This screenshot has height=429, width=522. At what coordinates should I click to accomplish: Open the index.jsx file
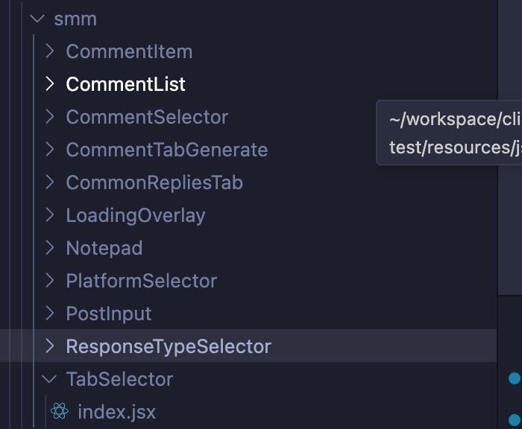coord(116,411)
